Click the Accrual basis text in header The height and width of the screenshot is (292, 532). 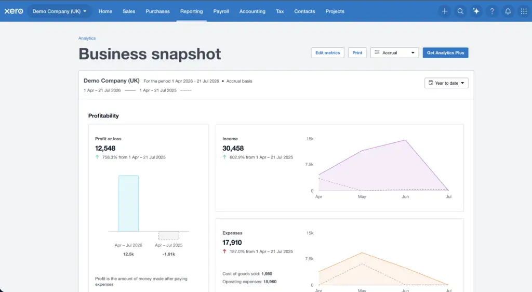[239, 81]
